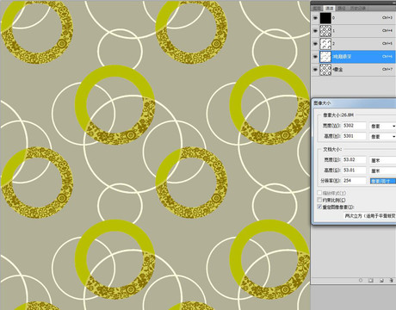Click the highlighted channel 3 thumbnail
The image size is (396, 310).
[x=325, y=57]
